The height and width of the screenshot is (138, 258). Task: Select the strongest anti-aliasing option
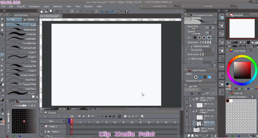(x=209, y=38)
